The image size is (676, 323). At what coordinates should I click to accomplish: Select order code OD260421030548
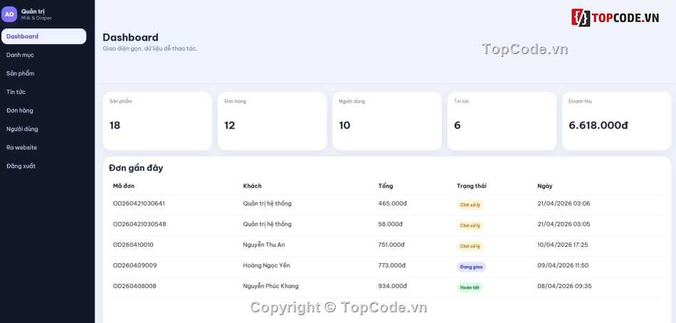tap(139, 224)
